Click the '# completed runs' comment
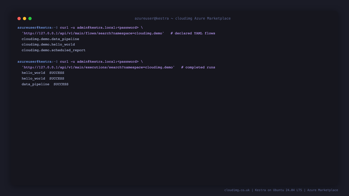Viewport: 349px width, 196px height. click(198, 67)
